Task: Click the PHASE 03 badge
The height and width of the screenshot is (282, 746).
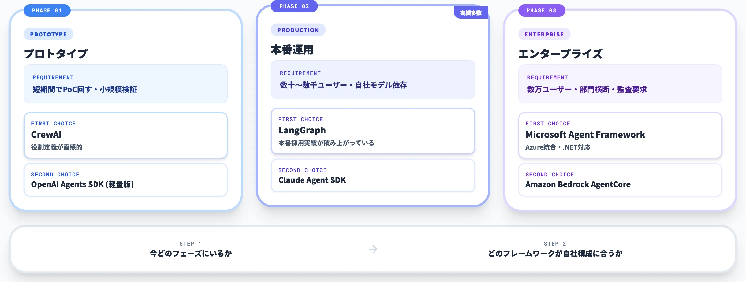Action: [541, 10]
